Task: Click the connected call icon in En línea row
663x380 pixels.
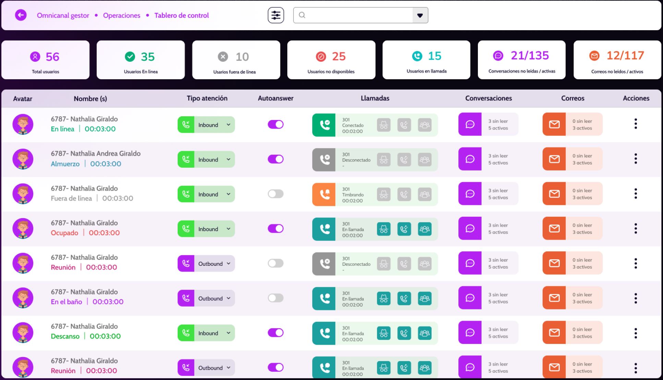Action: click(324, 125)
